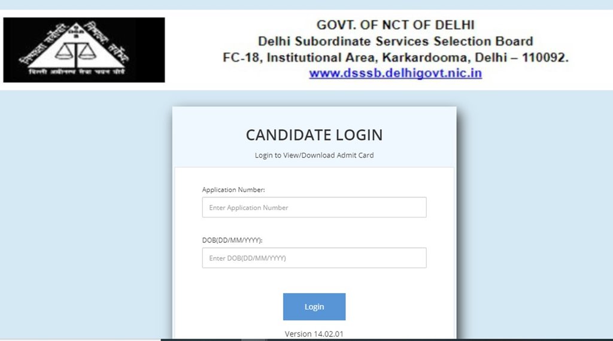Click the GOVT. OF NCT OF DELHI title

click(x=395, y=25)
